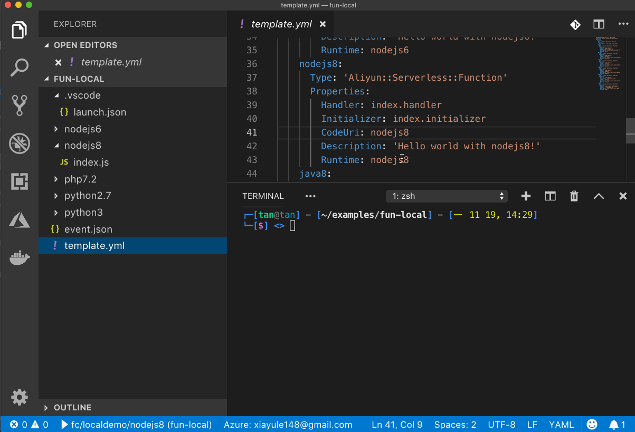Change file encoding UTF-8
635x432 pixels.
[501, 425]
